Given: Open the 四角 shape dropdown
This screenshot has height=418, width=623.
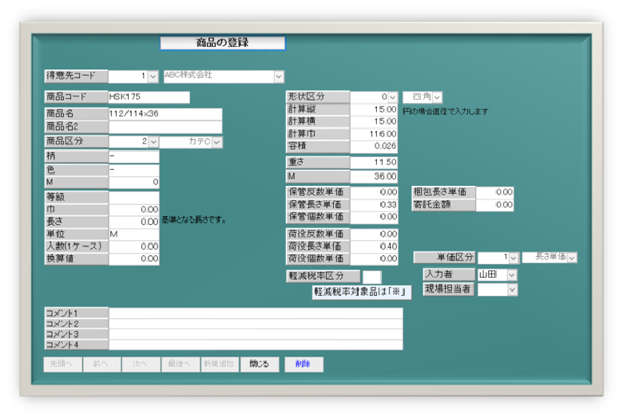Looking at the screenshot, I should pos(437,97).
